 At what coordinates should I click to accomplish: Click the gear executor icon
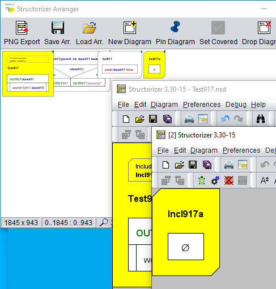pos(215,180)
